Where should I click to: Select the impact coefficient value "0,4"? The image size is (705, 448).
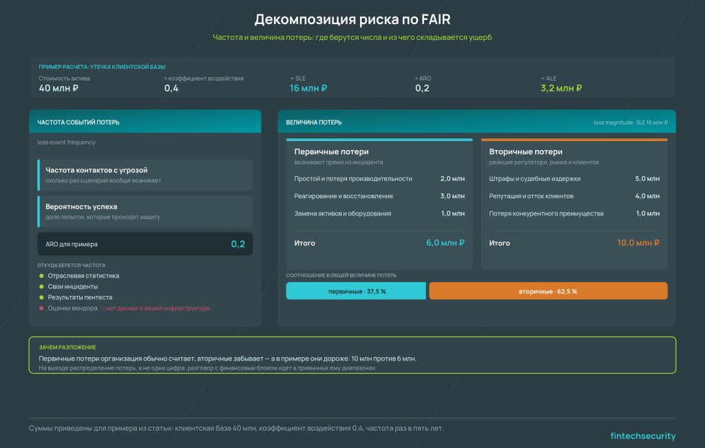[x=171, y=88]
